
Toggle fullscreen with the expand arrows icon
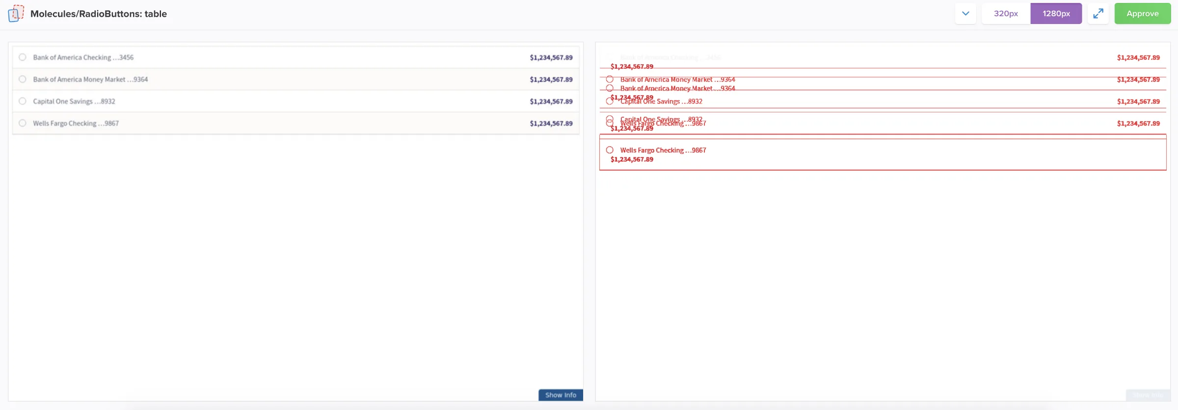(1098, 13)
